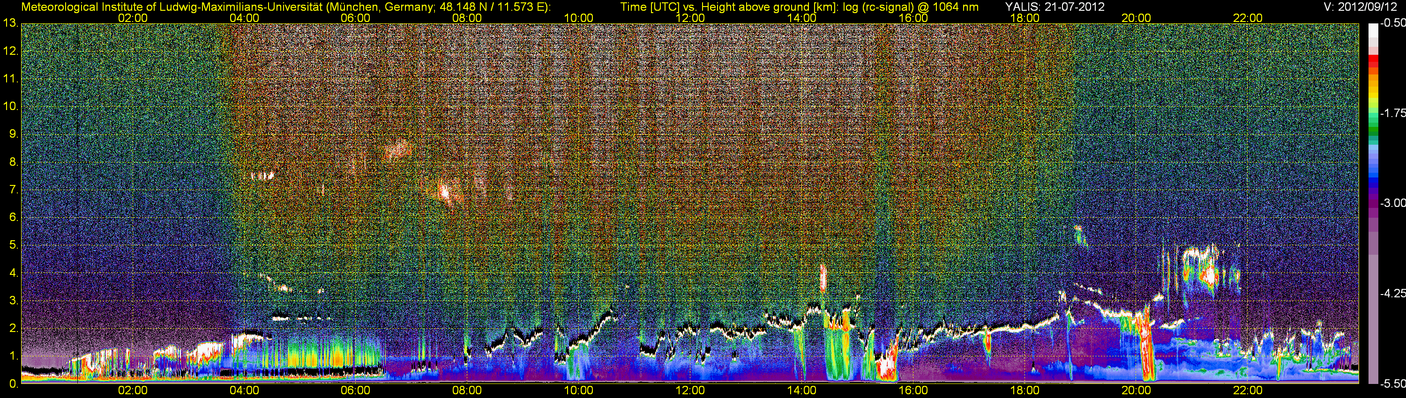This screenshot has width=1406, height=398.
Task: Click the 12:00 label on the top time axis
Action: pos(690,18)
